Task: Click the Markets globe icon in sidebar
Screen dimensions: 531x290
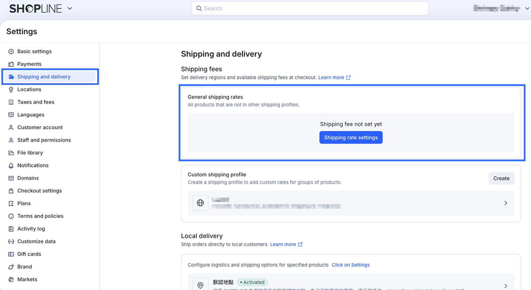Action: [11, 279]
